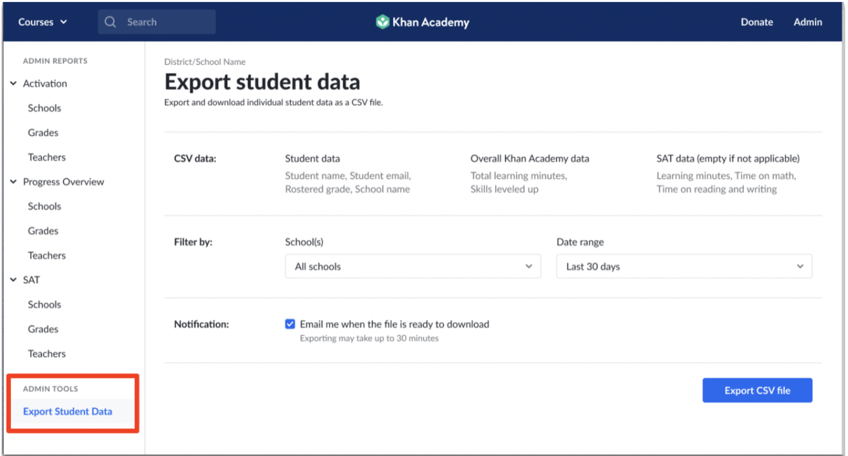
Task: Open the SAT report
Action: click(31, 280)
